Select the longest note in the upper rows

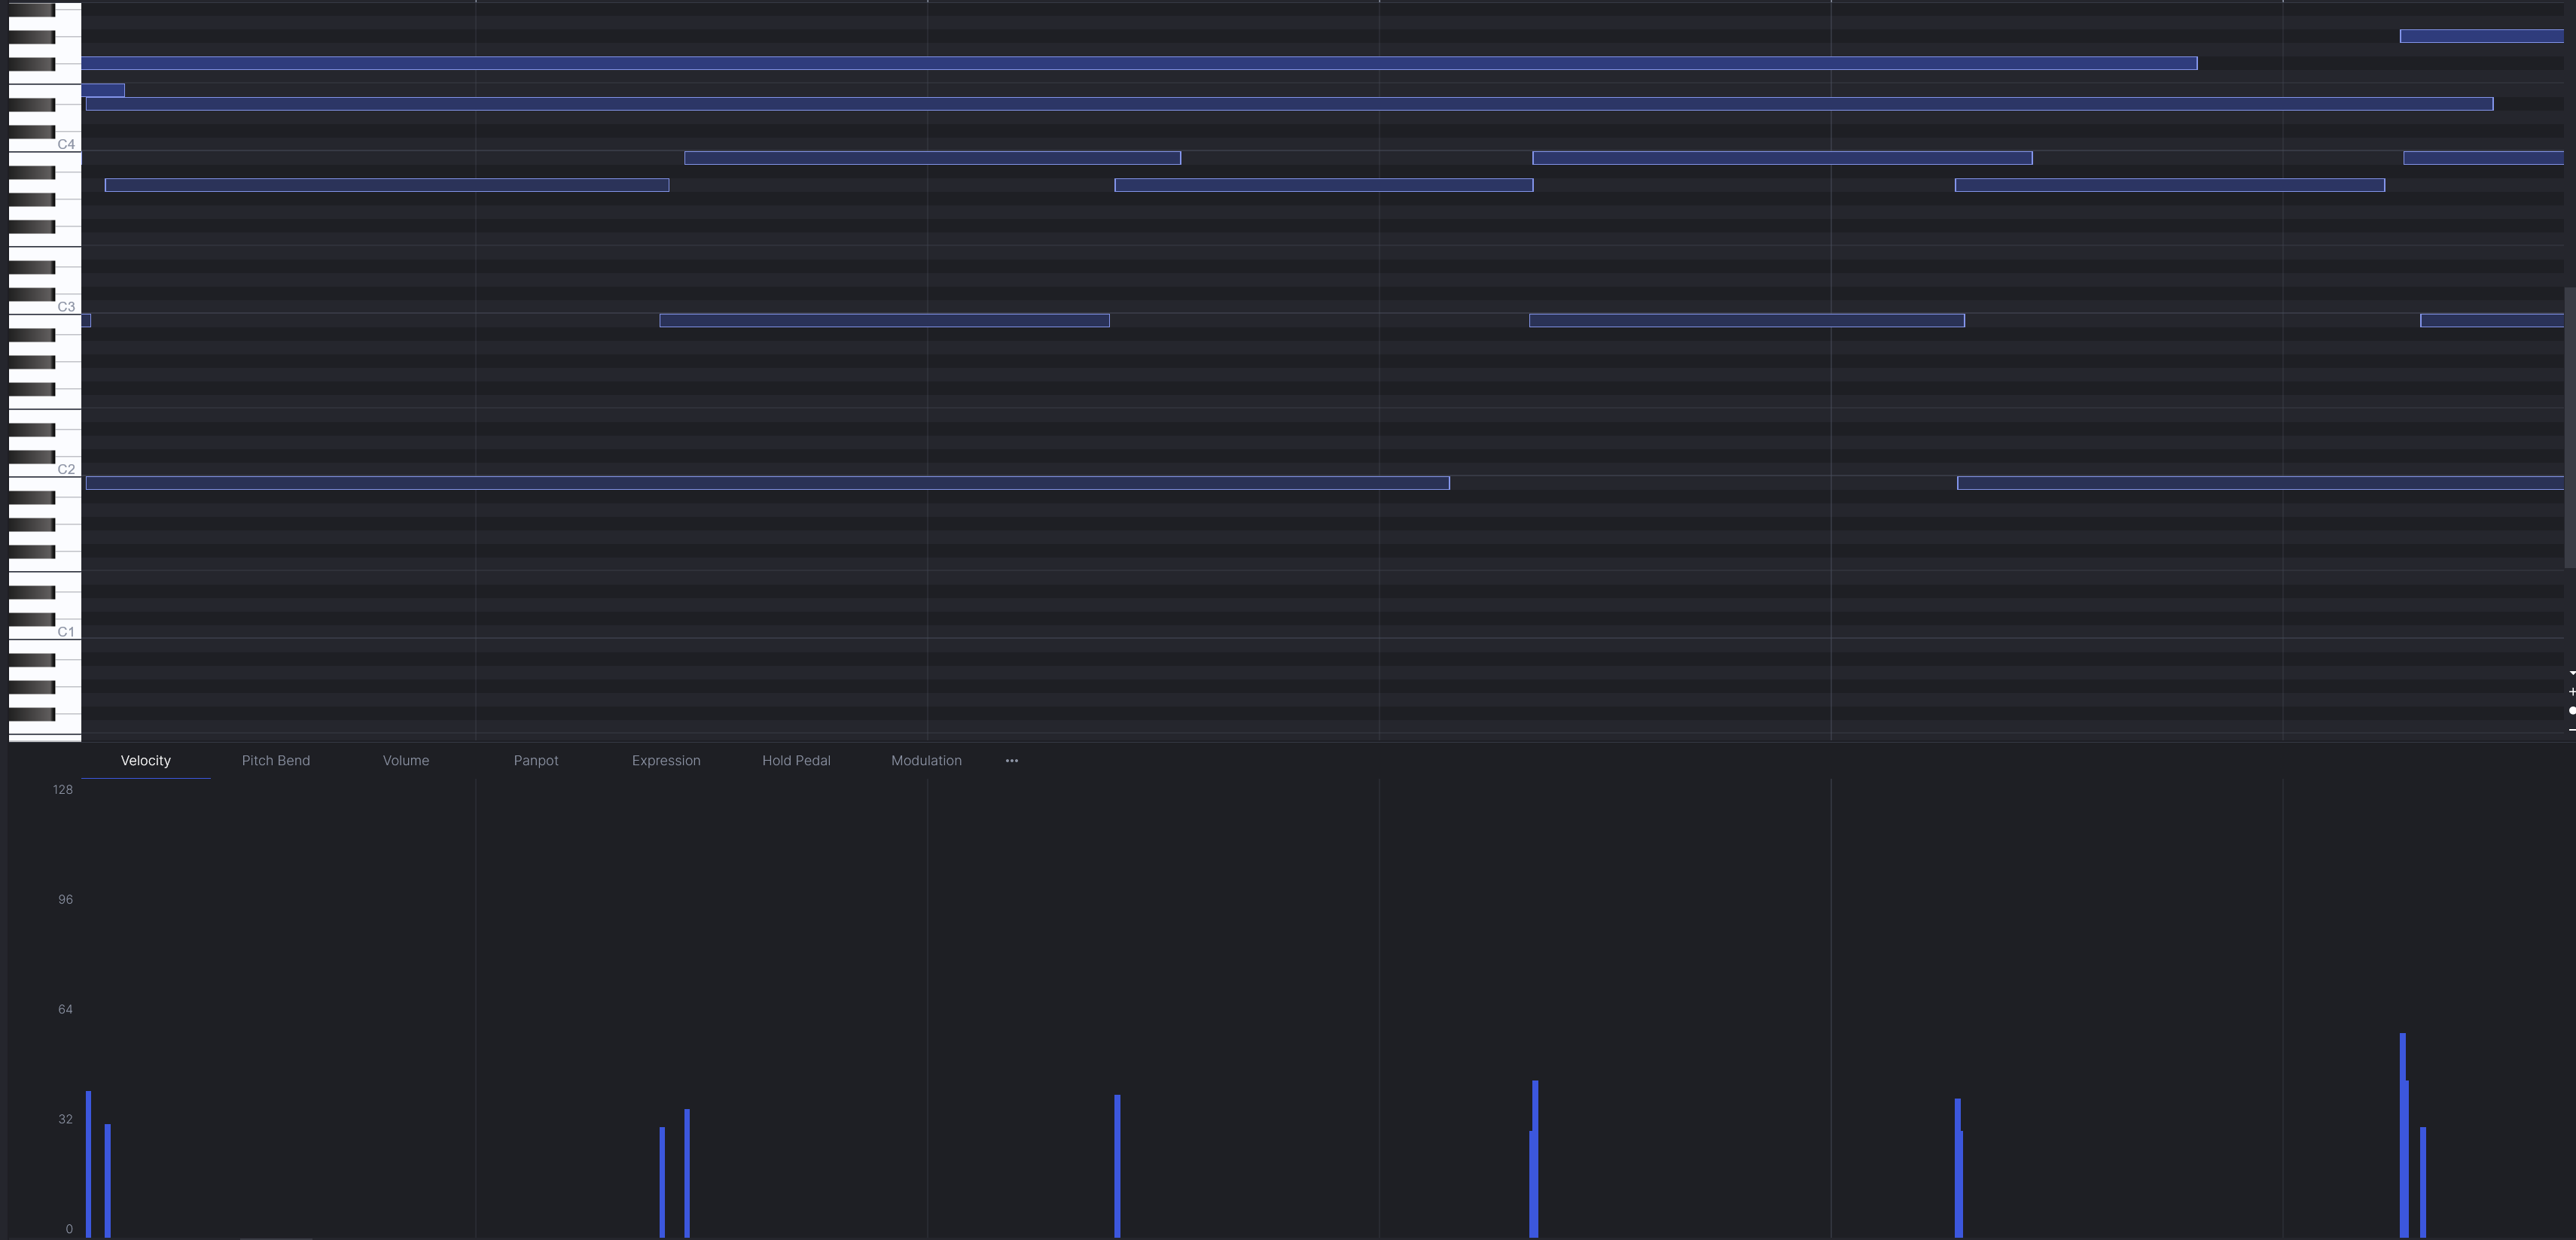click(1289, 104)
